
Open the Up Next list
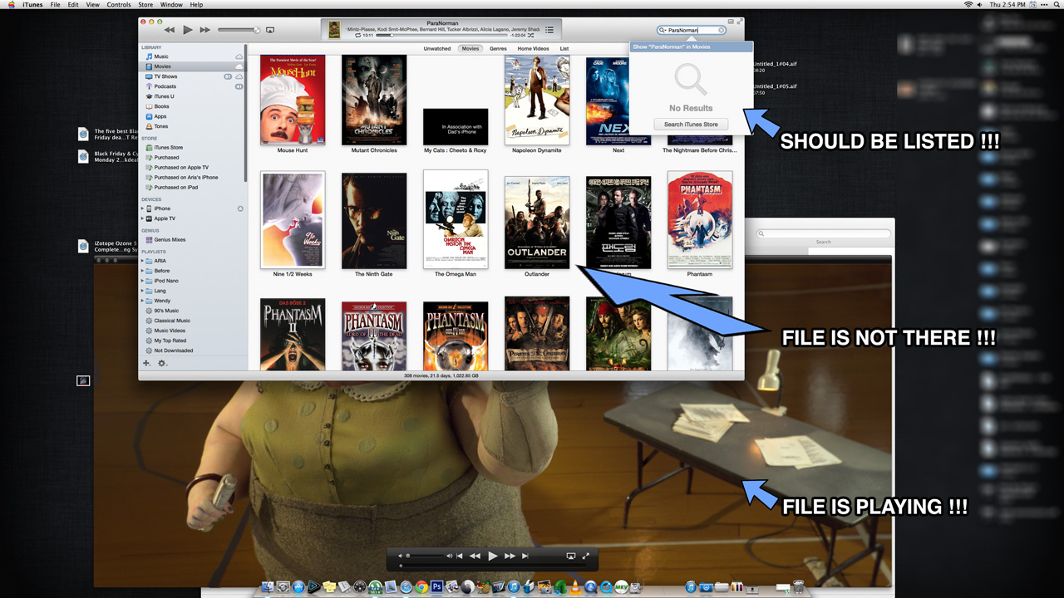(x=549, y=30)
